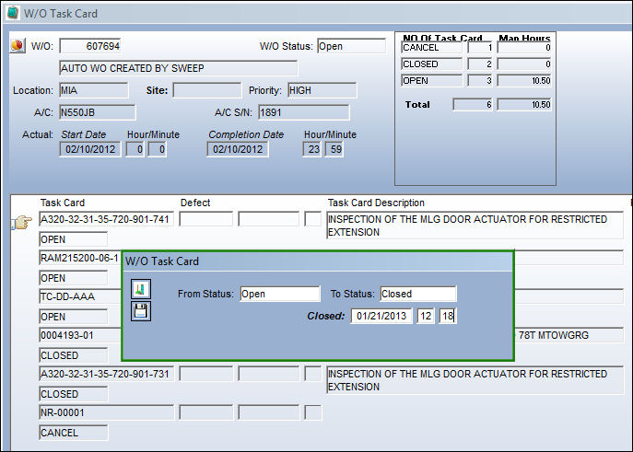Click the total task card count 6
This screenshot has height=452, width=633.
[473, 104]
